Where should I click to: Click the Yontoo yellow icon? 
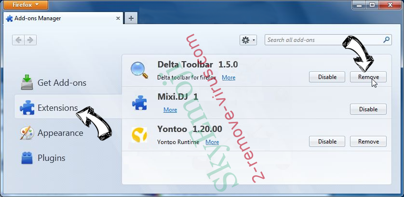pos(139,135)
